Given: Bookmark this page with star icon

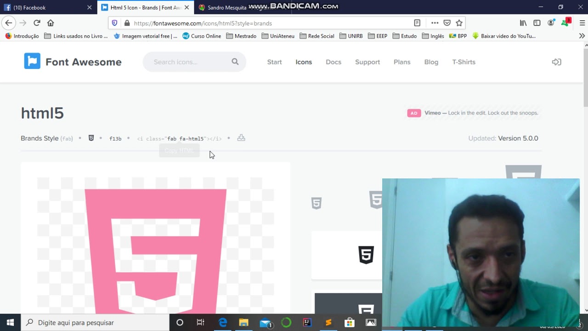Looking at the screenshot, I should point(459,23).
